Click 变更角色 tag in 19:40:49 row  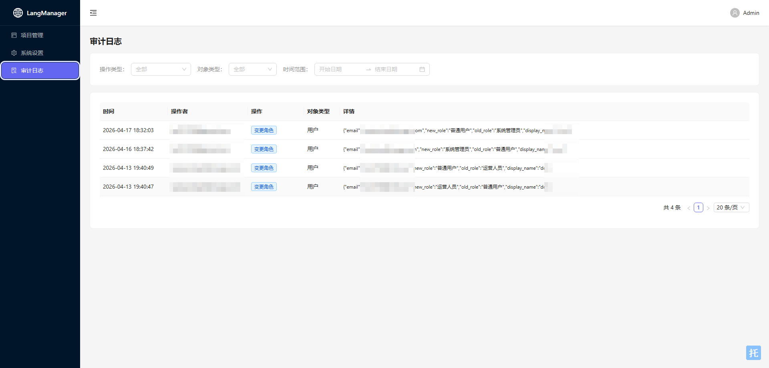(264, 168)
